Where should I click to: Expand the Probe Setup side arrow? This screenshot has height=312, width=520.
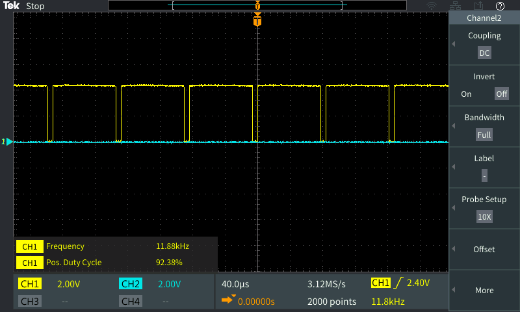pos(453,207)
